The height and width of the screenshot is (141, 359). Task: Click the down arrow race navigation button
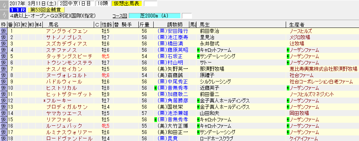click(4, 15)
